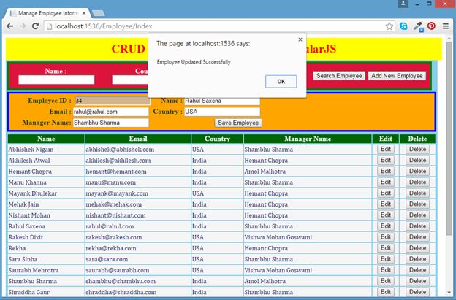The image size is (456, 300).
Task: Edit the Nishant Mohan row
Action: pos(386,215)
